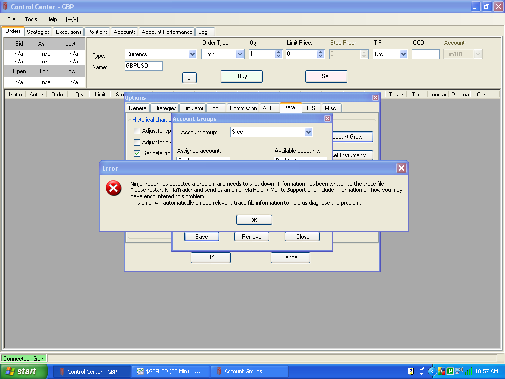
Task: Click the 'et Instruments' button
Action: (x=352, y=155)
